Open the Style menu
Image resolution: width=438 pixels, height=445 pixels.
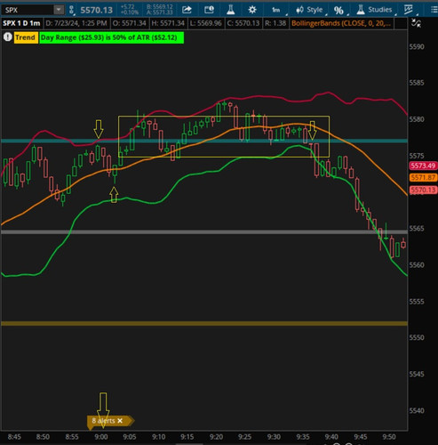point(309,10)
